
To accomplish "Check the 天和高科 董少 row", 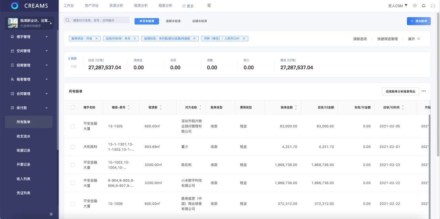I will [x=73, y=147].
